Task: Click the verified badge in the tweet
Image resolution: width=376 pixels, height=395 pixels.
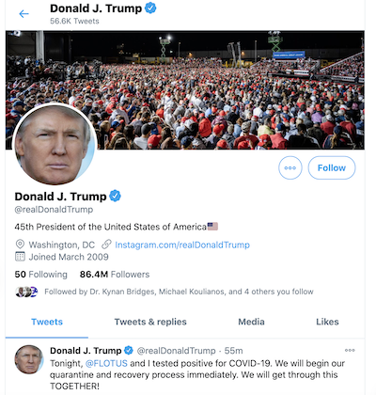Action: tap(129, 350)
